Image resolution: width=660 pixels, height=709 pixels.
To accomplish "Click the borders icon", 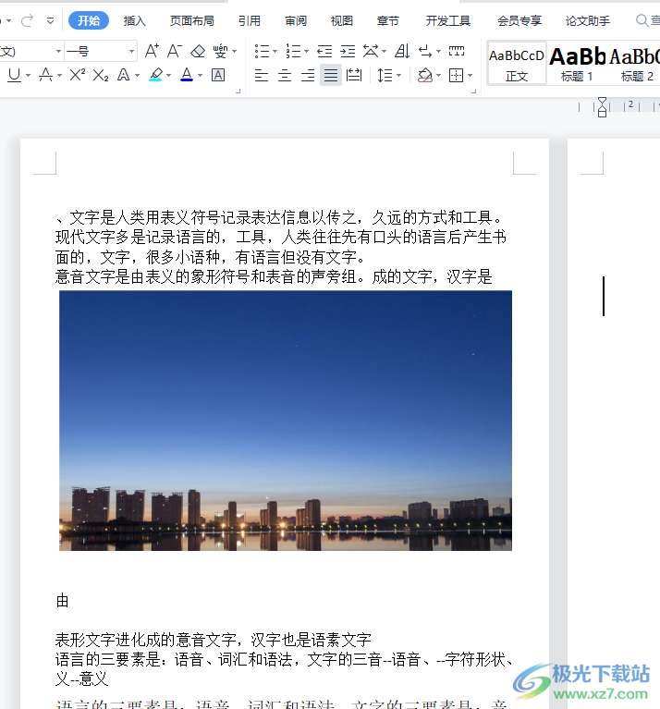I will 456,75.
